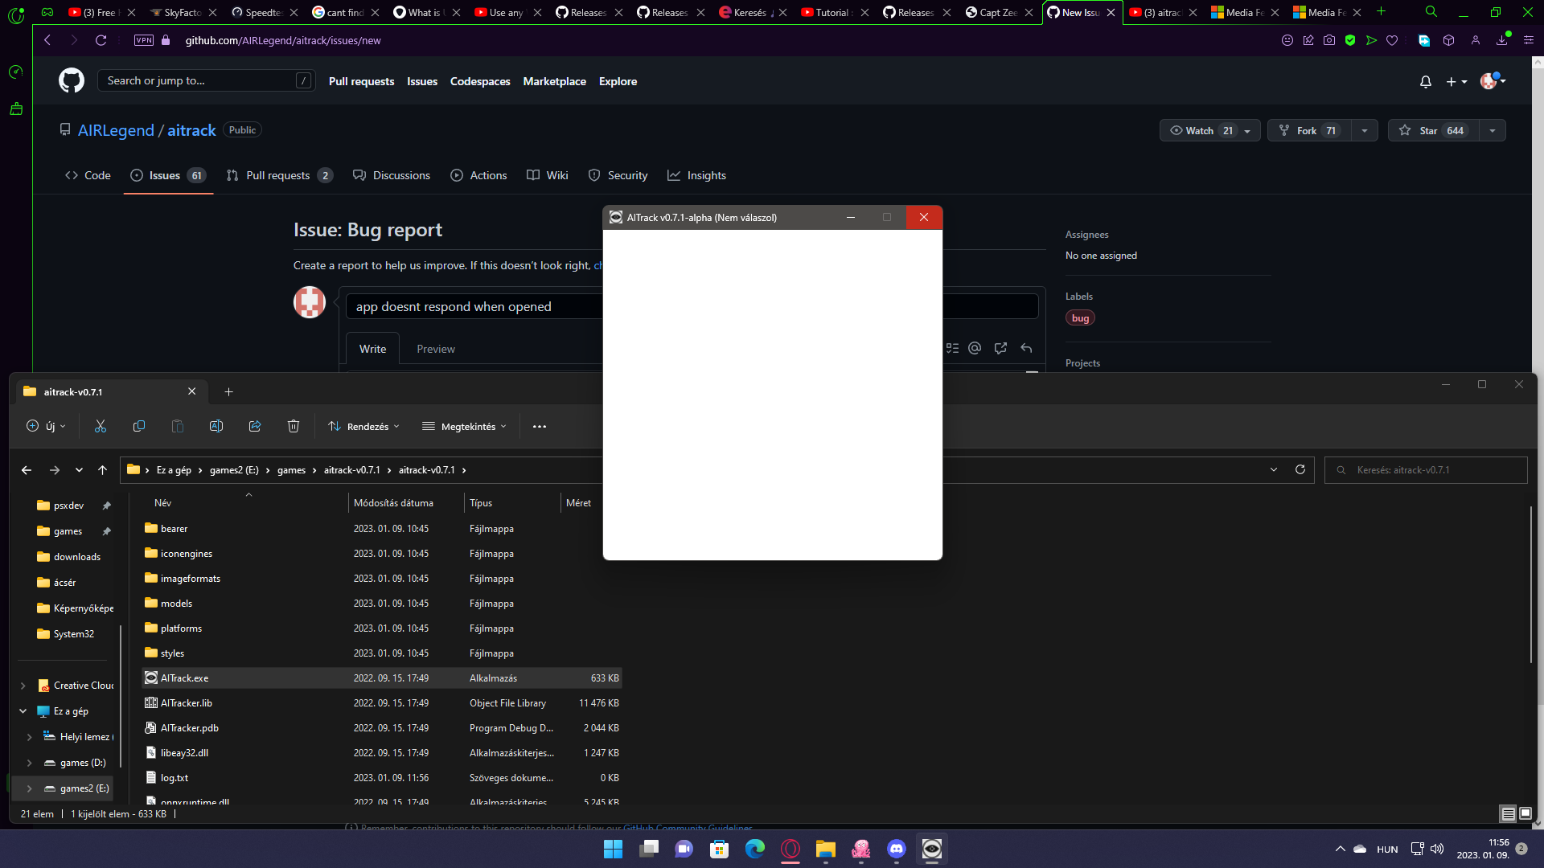This screenshot has height=868, width=1544.
Task: Insert a task list in the issue editor
Action: pyautogui.click(x=952, y=348)
